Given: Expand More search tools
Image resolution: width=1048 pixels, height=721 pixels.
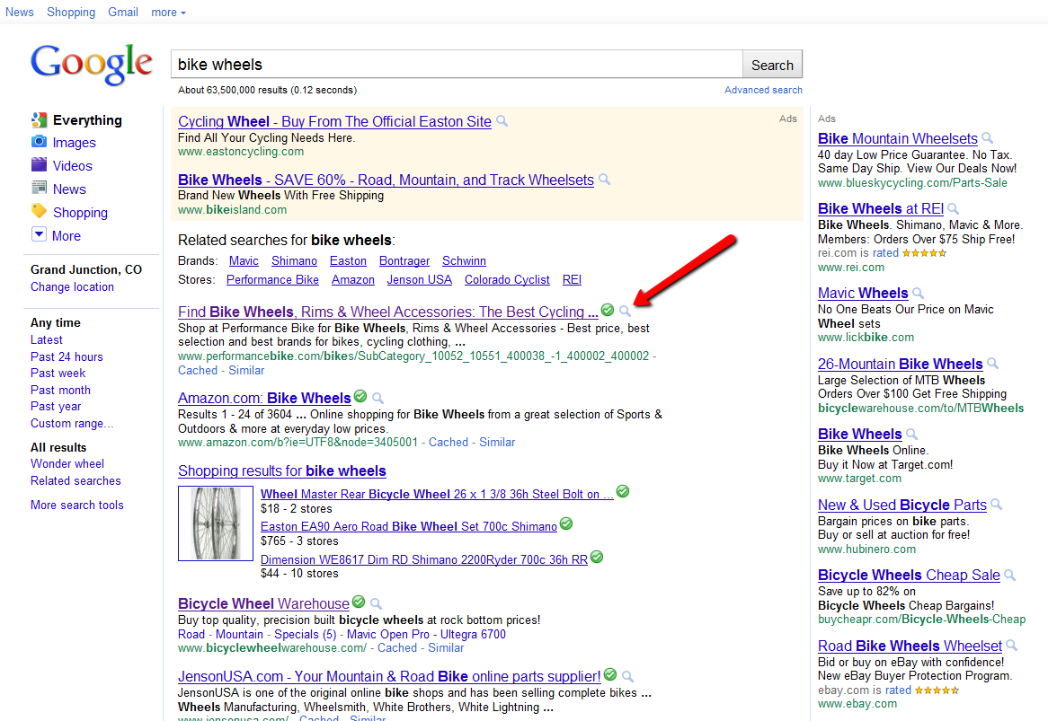Looking at the screenshot, I should coord(77,505).
